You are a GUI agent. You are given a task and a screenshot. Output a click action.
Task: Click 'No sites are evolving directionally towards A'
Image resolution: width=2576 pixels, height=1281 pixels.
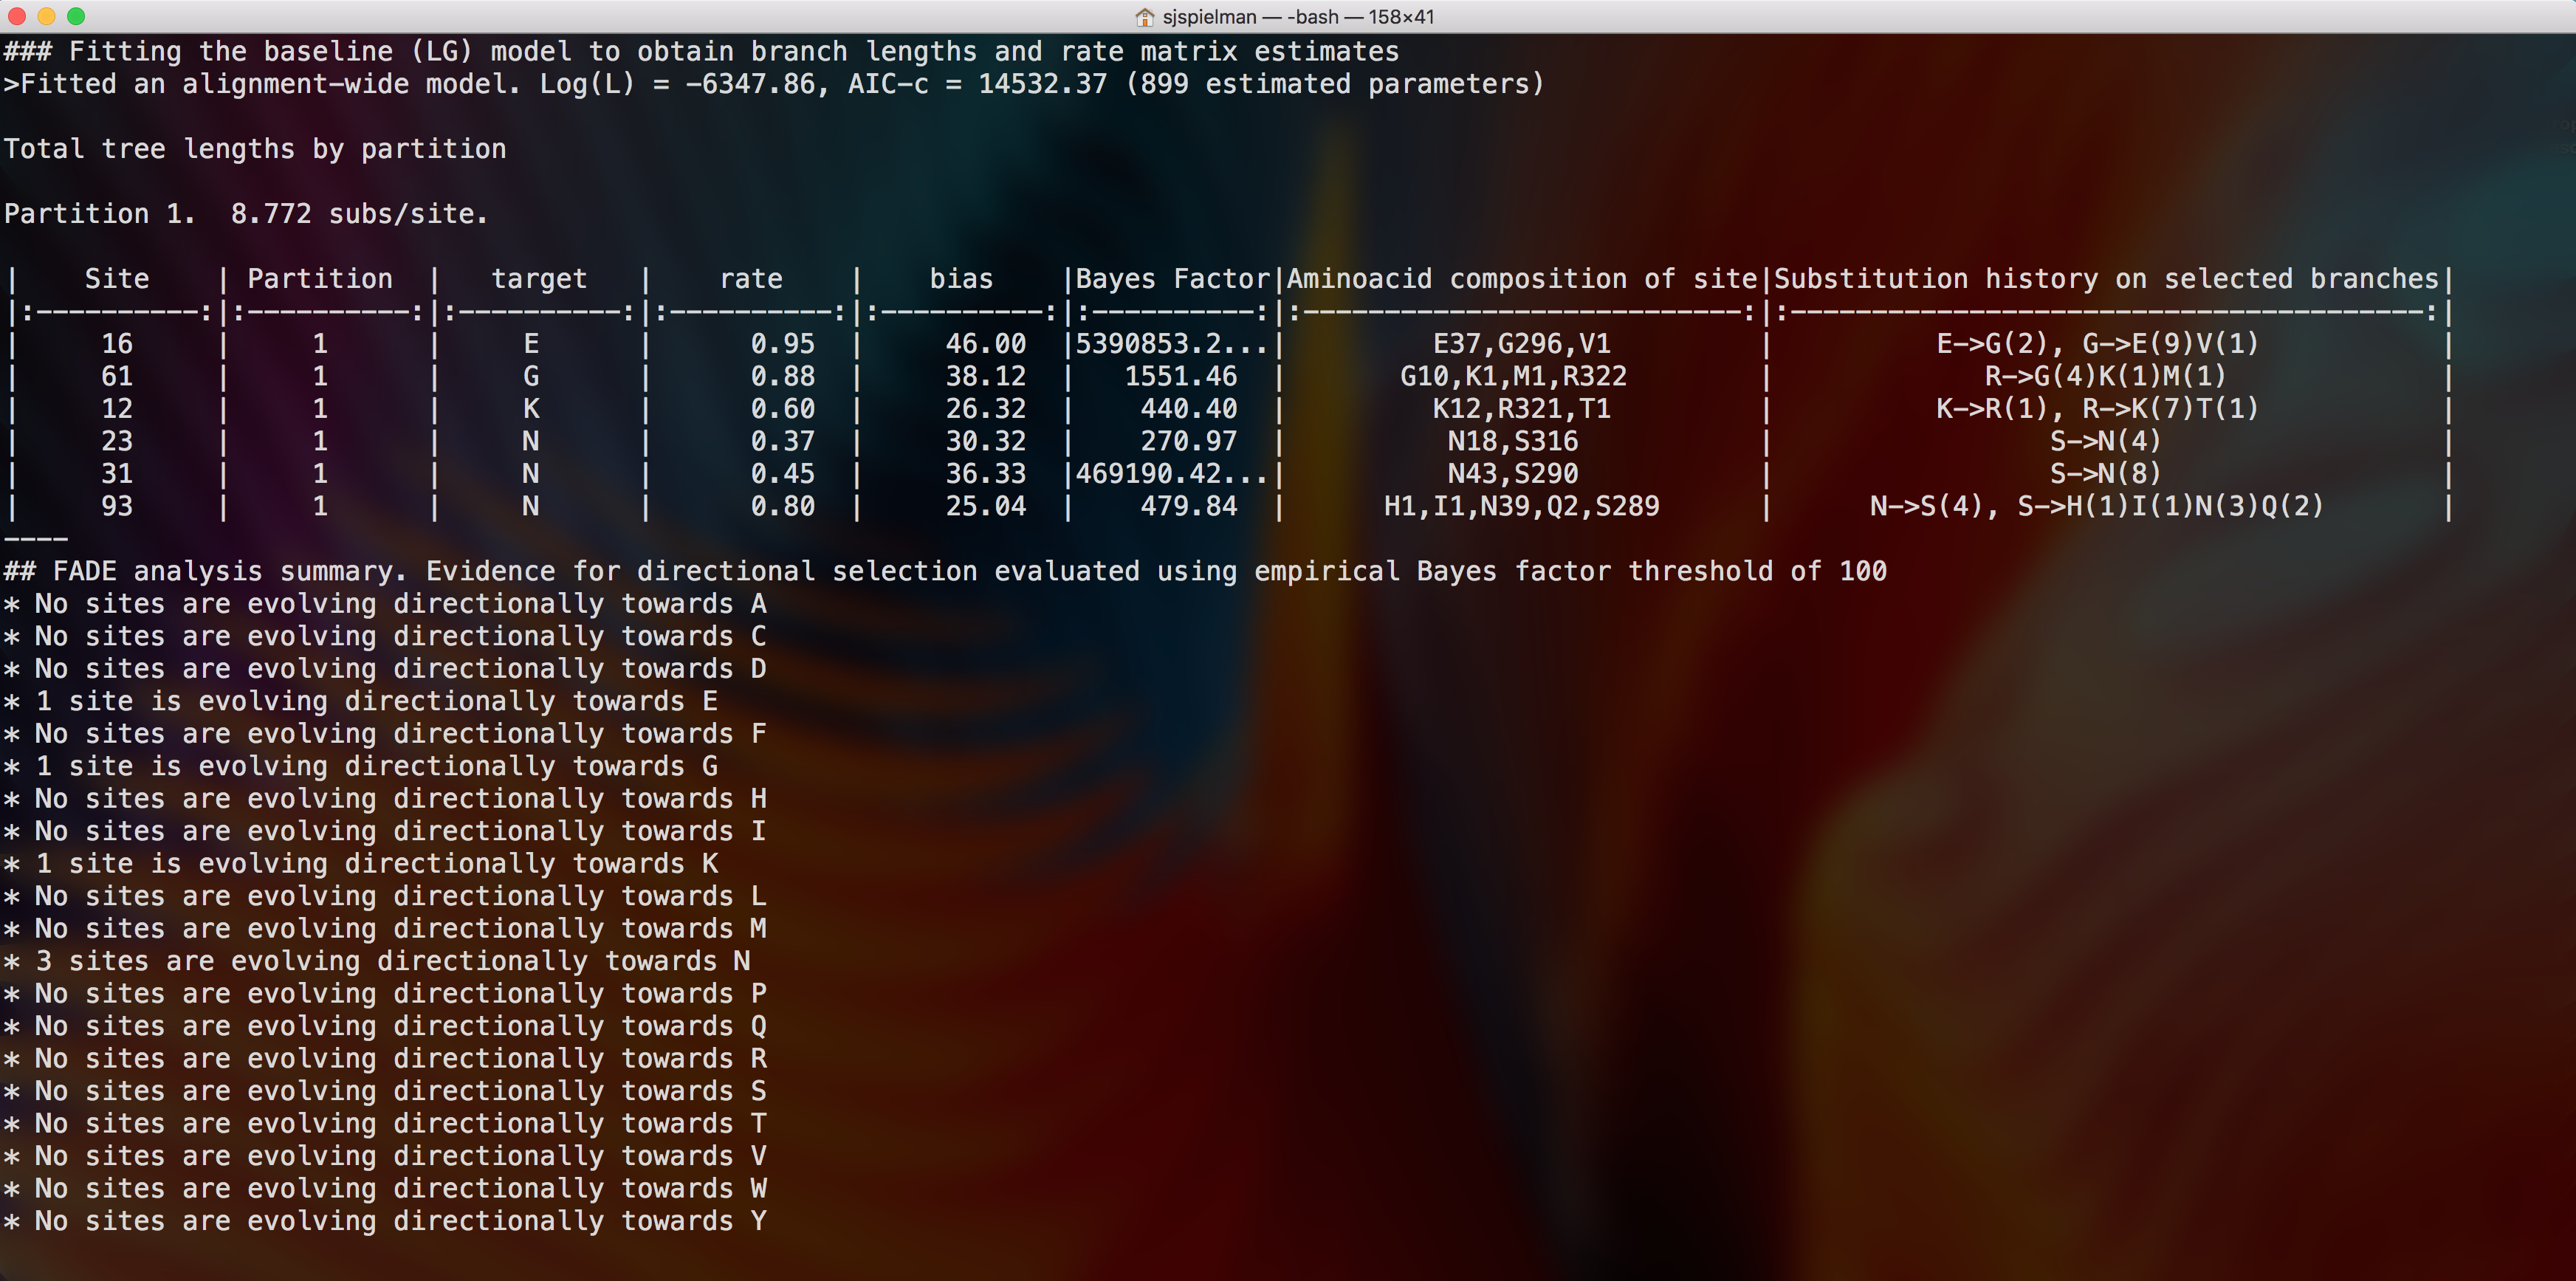385,604
